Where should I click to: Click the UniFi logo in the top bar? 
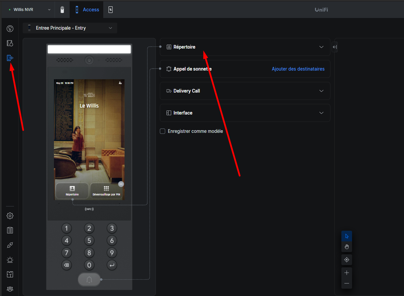click(x=321, y=10)
